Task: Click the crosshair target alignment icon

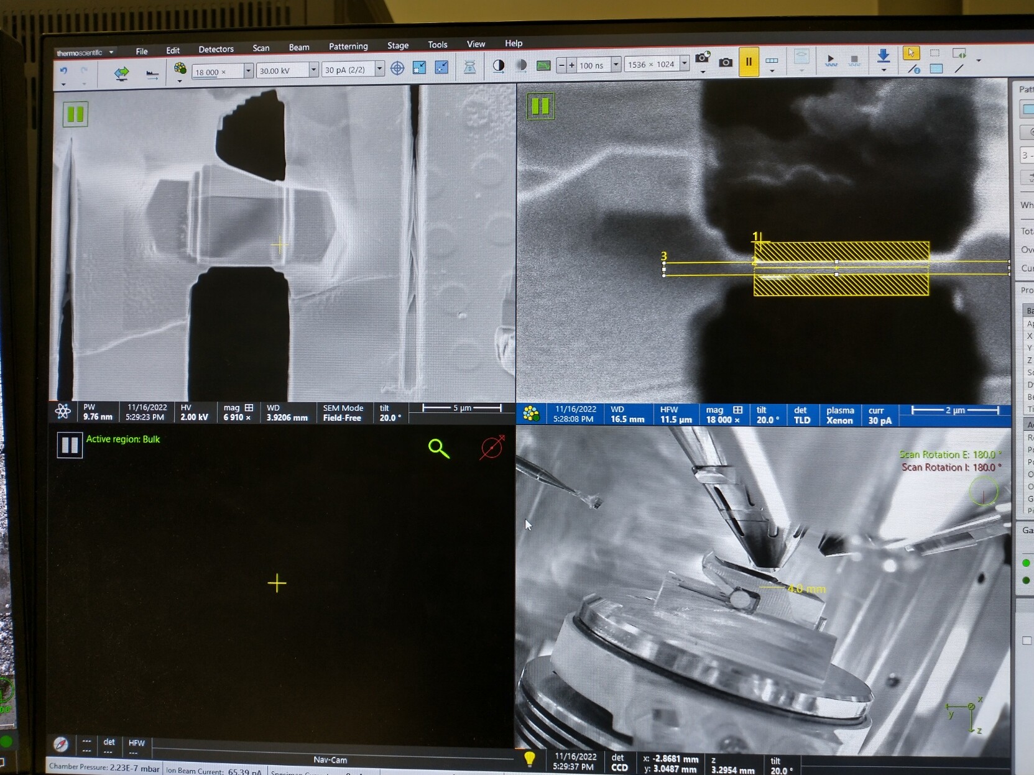Action: pyautogui.click(x=397, y=68)
